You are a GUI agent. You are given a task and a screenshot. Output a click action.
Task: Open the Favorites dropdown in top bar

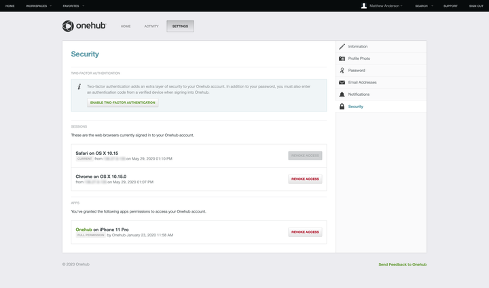(73, 6)
